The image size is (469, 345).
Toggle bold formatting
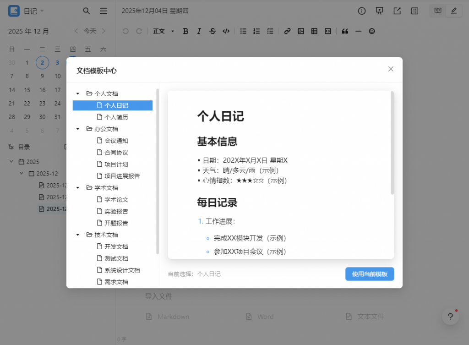(185, 31)
